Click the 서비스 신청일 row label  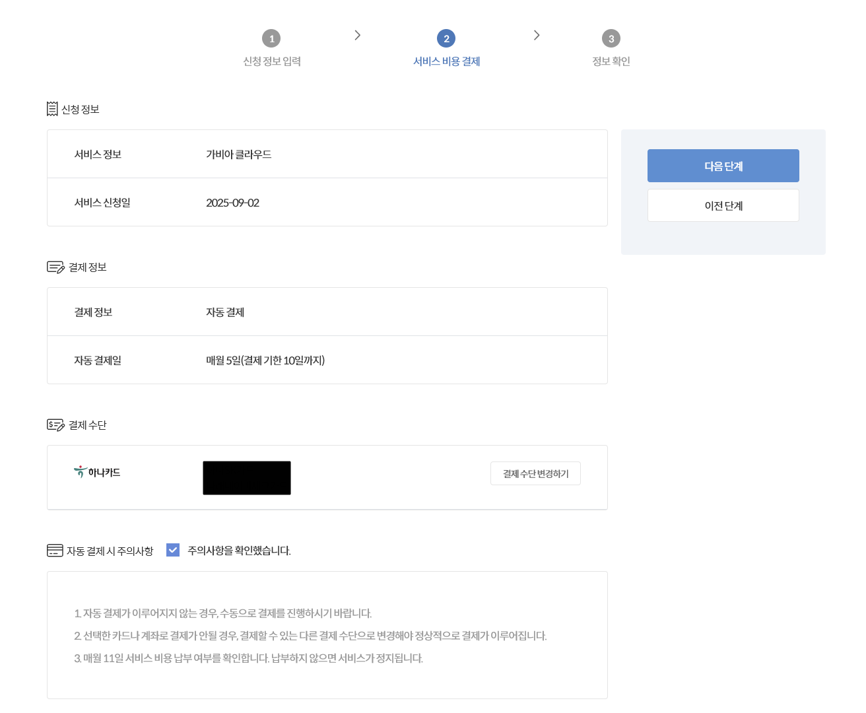pos(102,203)
